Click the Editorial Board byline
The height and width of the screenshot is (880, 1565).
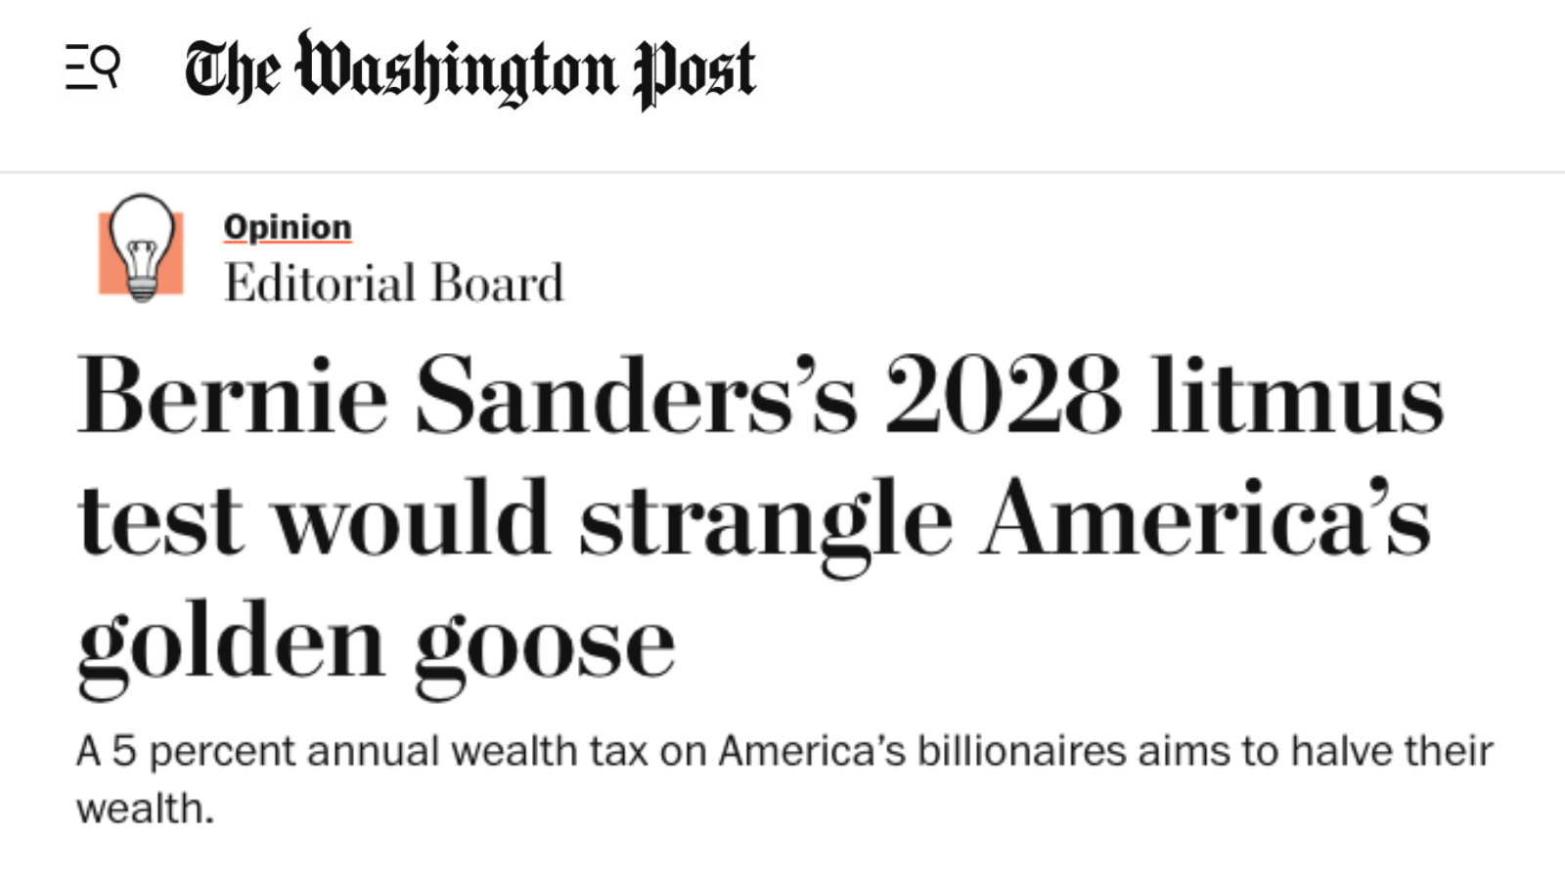pyautogui.click(x=393, y=284)
